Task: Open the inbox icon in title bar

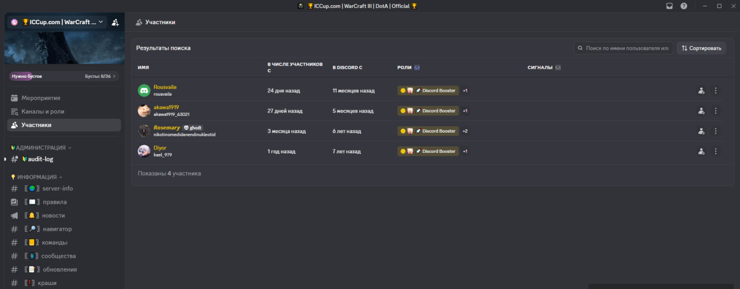Action: (x=669, y=6)
